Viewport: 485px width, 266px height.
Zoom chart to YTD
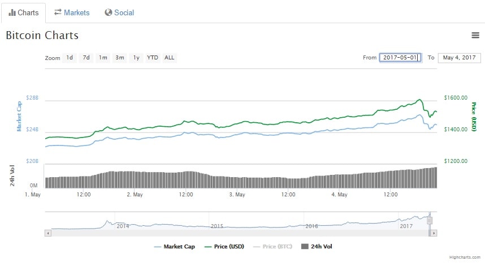pyautogui.click(x=153, y=58)
